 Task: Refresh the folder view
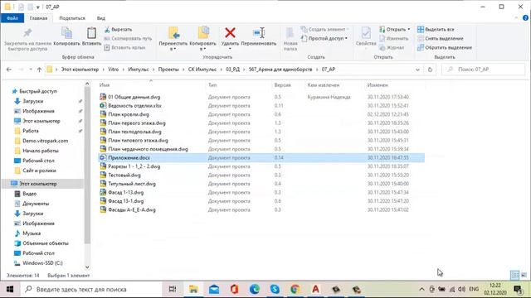(x=430, y=70)
